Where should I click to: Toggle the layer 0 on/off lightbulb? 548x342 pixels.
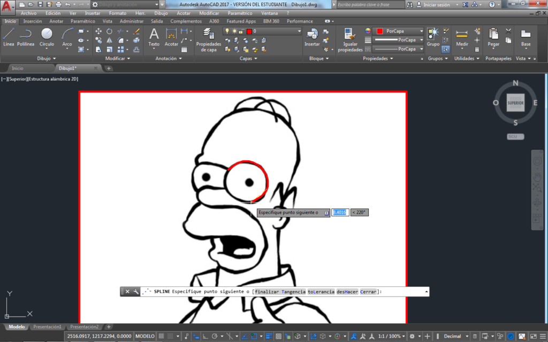(227, 32)
